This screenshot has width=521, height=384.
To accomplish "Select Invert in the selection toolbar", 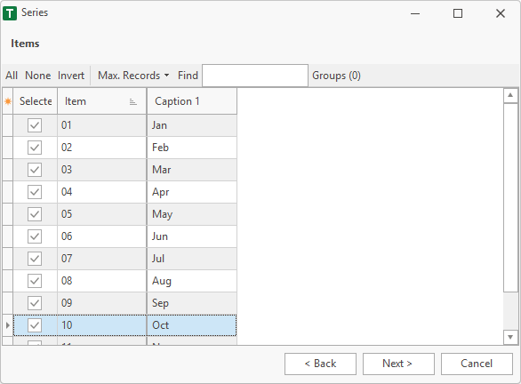I will point(71,76).
